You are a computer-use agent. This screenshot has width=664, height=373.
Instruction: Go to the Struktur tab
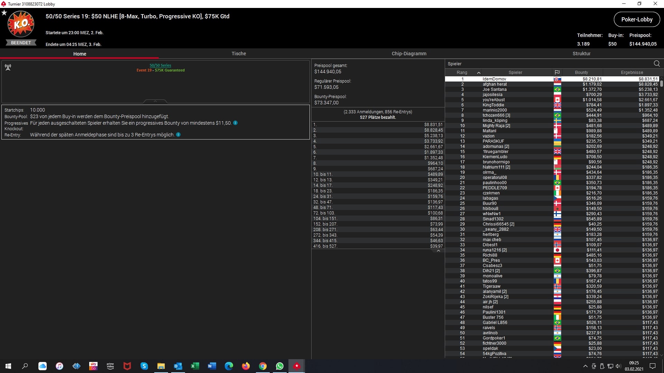(581, 54)
